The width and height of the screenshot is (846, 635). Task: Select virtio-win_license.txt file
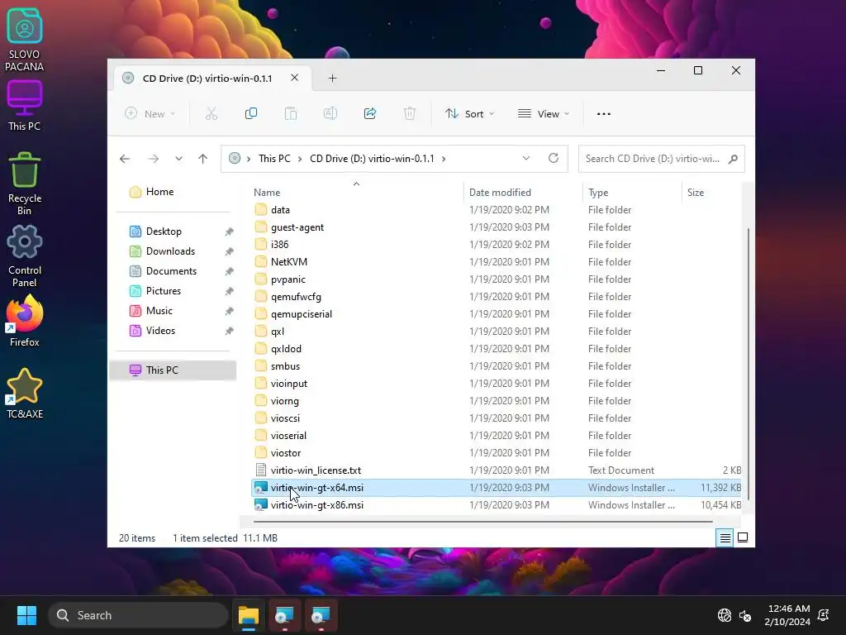(x=497, y=470)
